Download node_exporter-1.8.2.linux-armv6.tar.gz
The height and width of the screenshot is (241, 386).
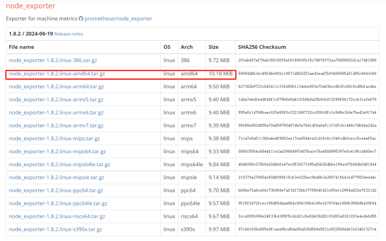56,112
